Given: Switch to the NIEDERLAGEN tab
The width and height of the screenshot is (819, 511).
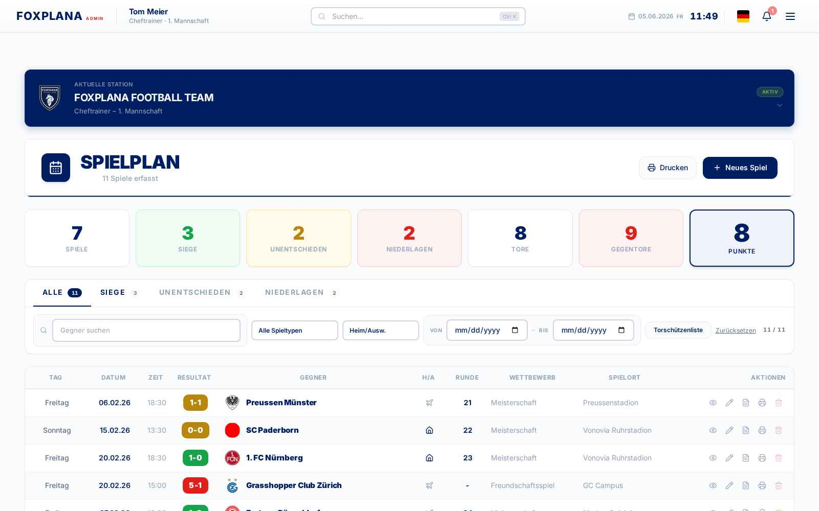Looking at the screenshot, I should 301,293.
